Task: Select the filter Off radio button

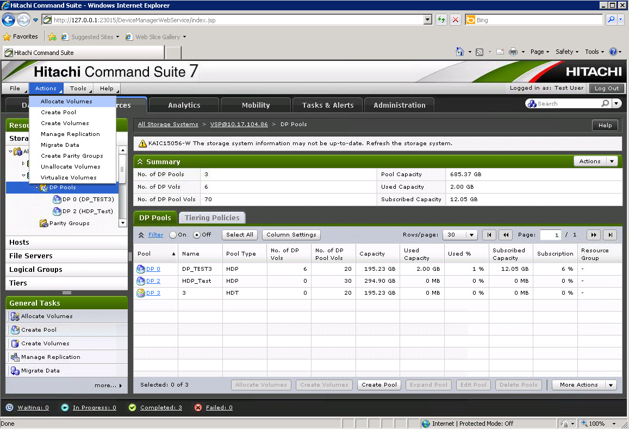Action: click(x=197, y=235)
